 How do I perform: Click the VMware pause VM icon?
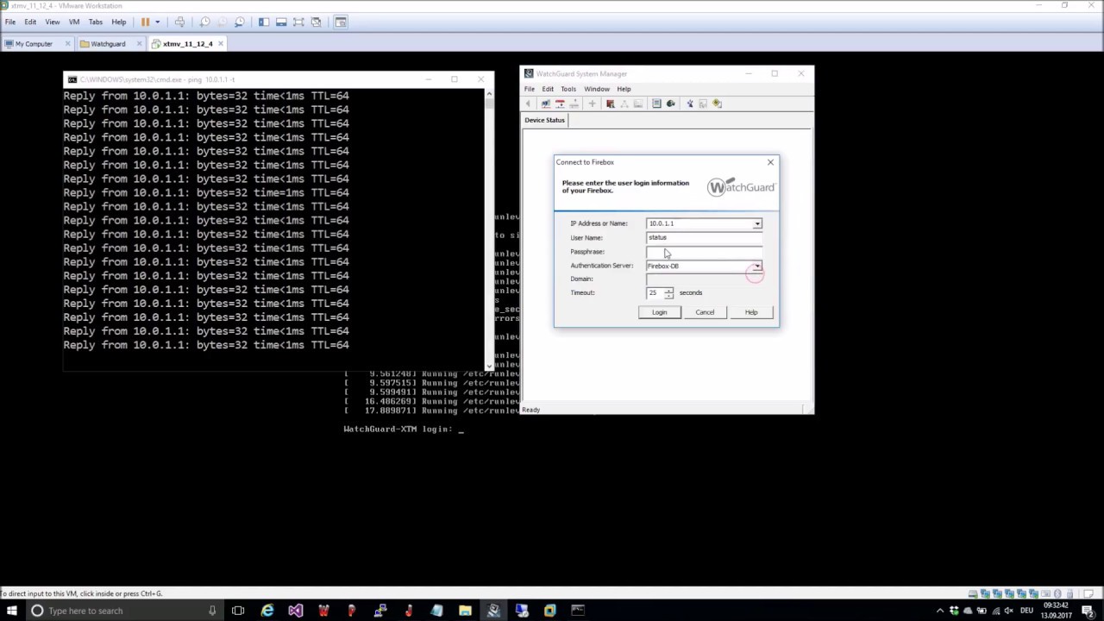pos(145,22)
